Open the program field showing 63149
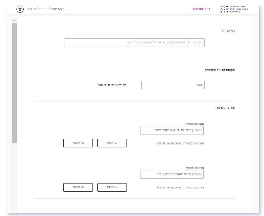This screenshot has height=216, width=264. (x=172, y=130)
